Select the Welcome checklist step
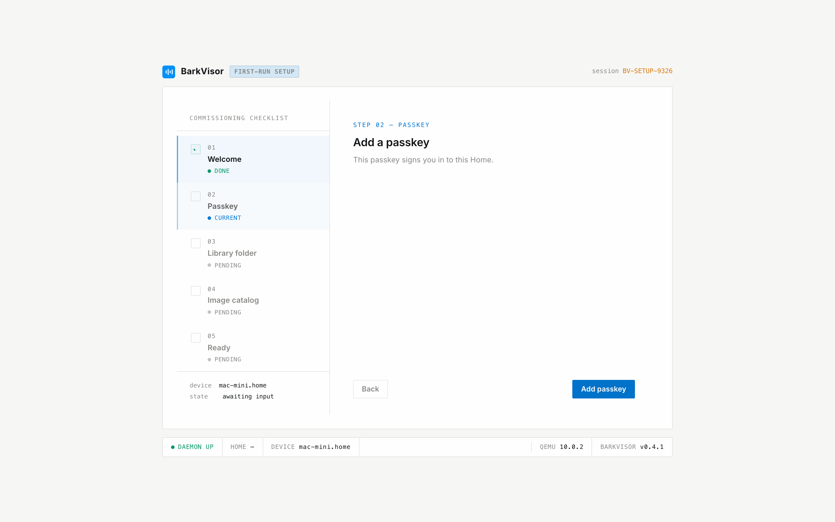Viewport: 835px width, 522px height. [253, 159]
